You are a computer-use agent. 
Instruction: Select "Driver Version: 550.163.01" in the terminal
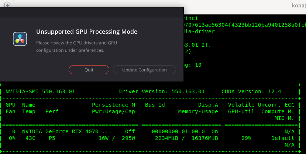point(162,91)
